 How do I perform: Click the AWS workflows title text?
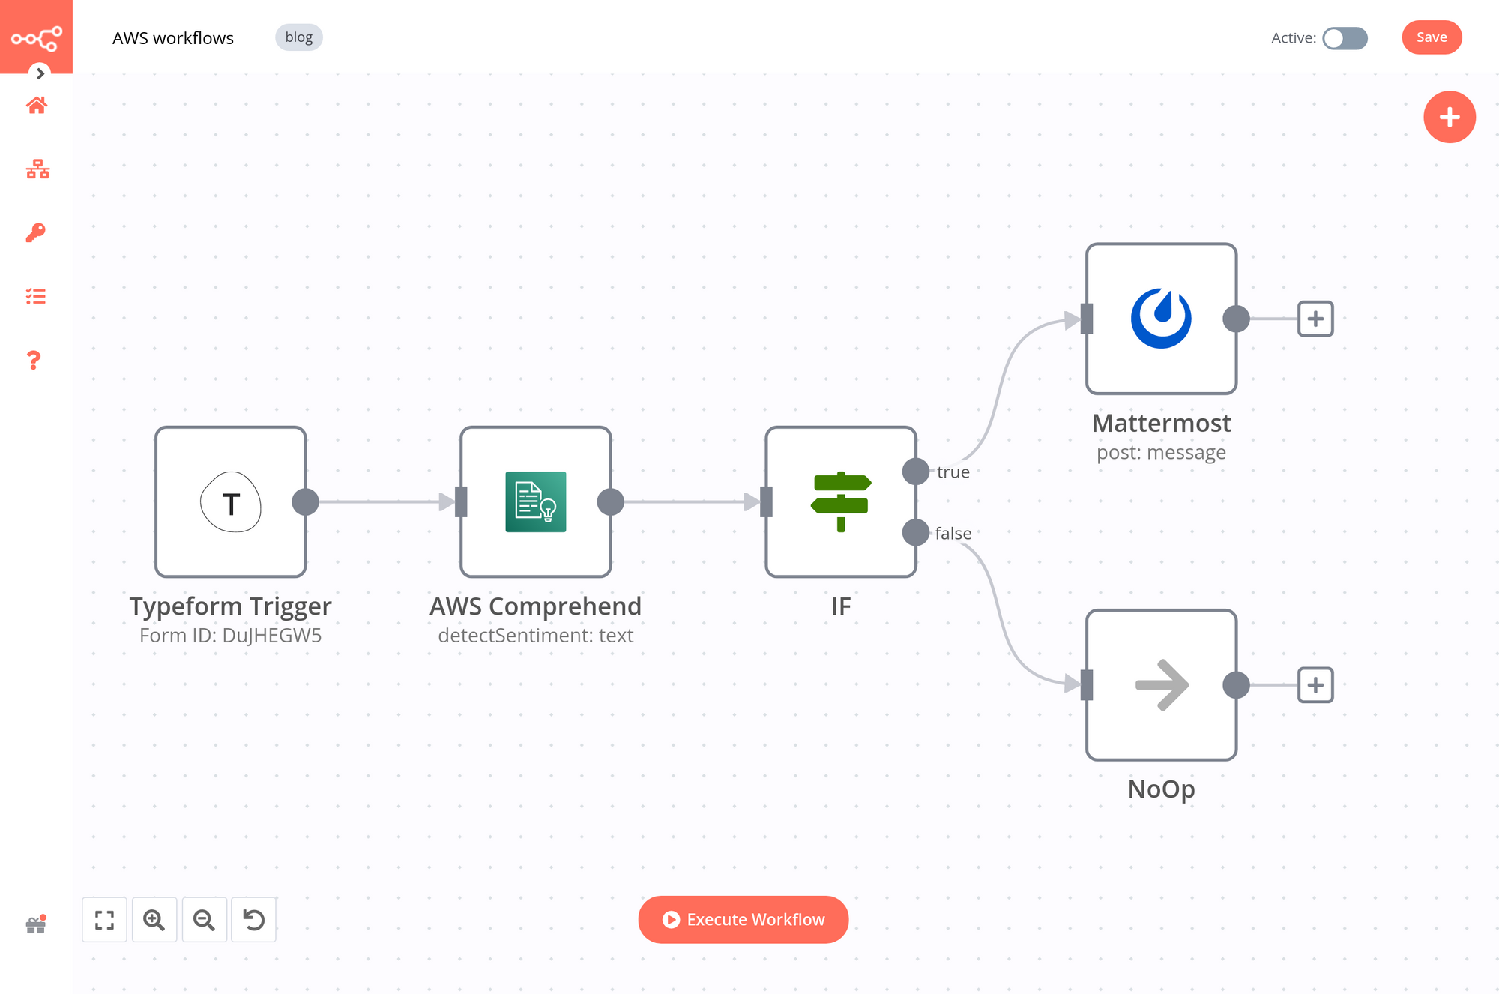(x=172, y=37)
